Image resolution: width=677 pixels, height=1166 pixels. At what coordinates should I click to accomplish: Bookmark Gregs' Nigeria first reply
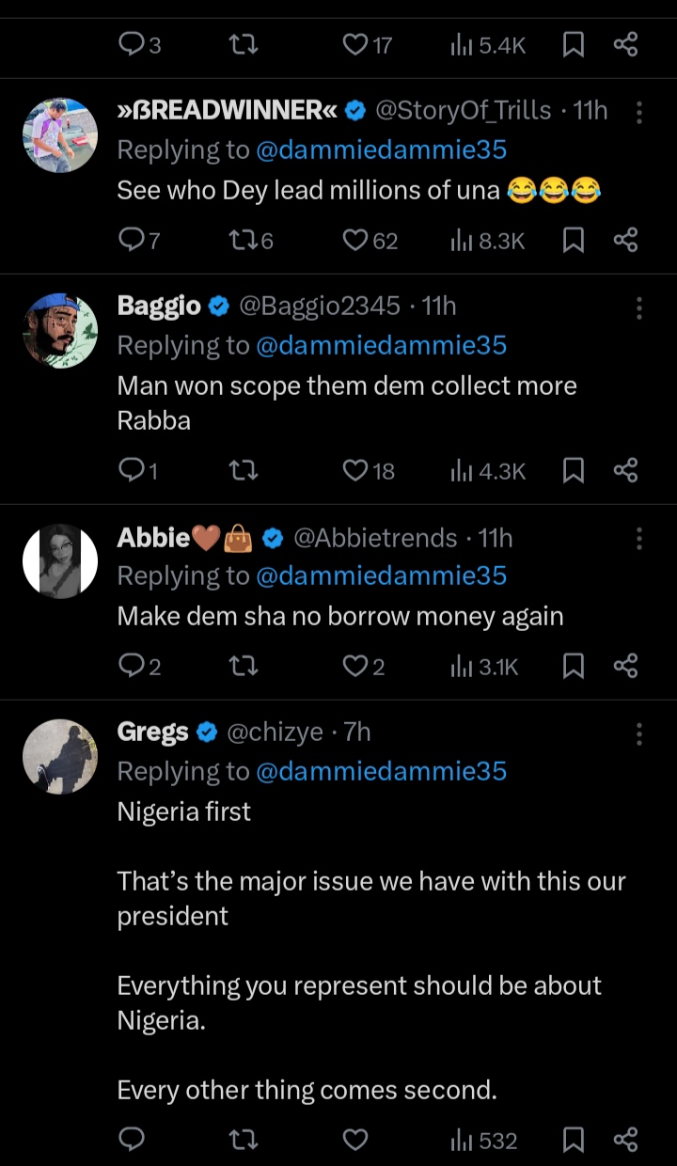pyautogui.click(x=573, y=1141)
